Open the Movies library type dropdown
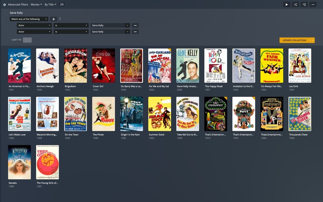 36,4
